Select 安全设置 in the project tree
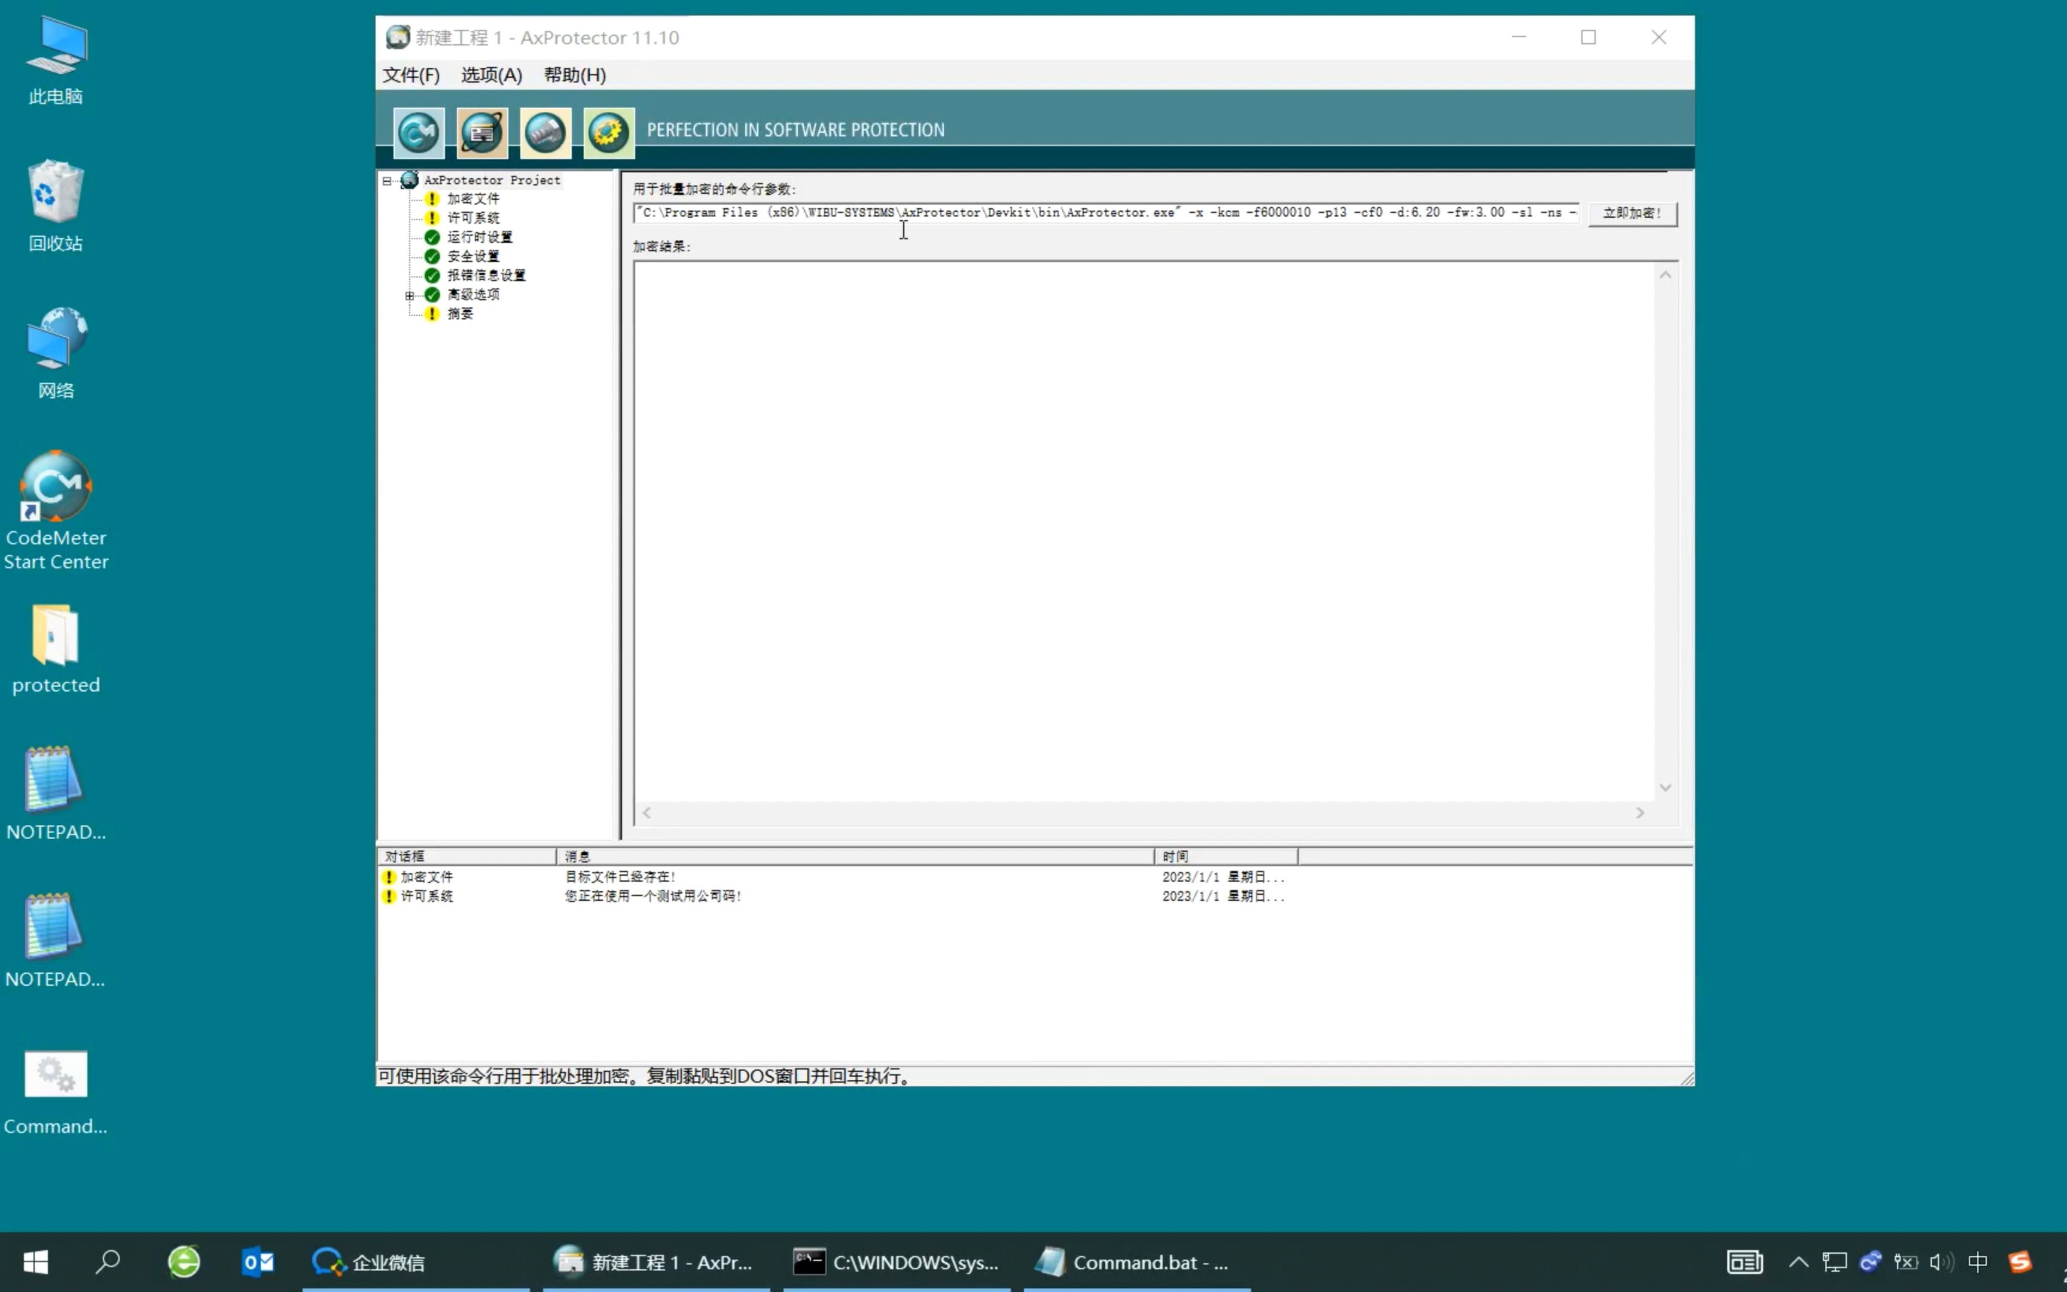The width and height of the screenshot is (2067, 1292). click(x=473, y=257)
